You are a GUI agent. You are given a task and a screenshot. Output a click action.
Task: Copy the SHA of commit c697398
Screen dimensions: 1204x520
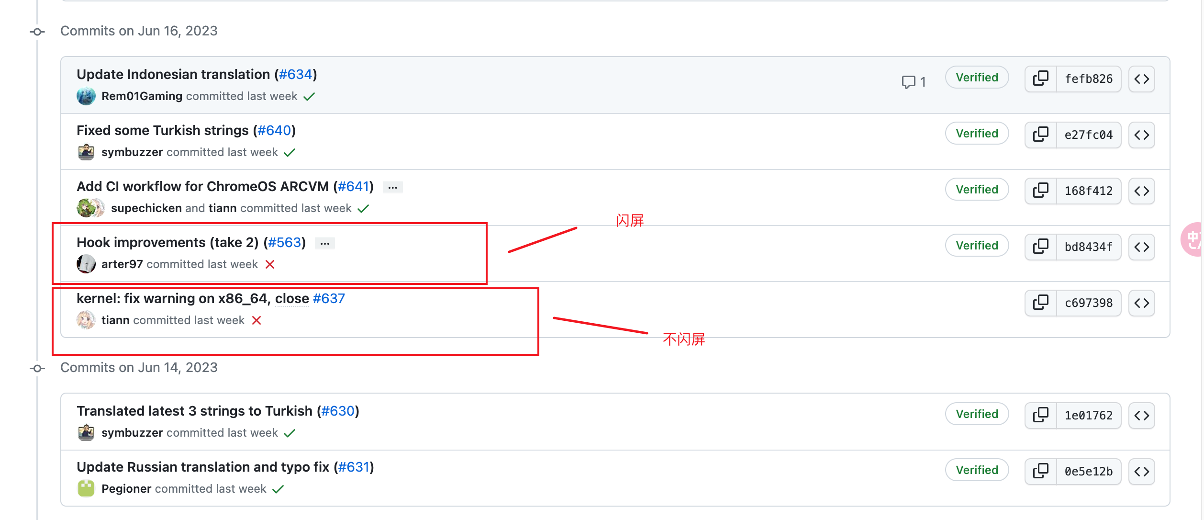(1040, 303)
